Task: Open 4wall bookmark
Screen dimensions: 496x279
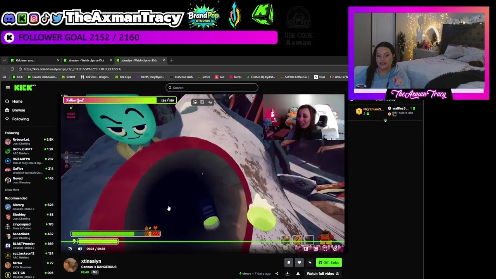Action: coord(320,77)
